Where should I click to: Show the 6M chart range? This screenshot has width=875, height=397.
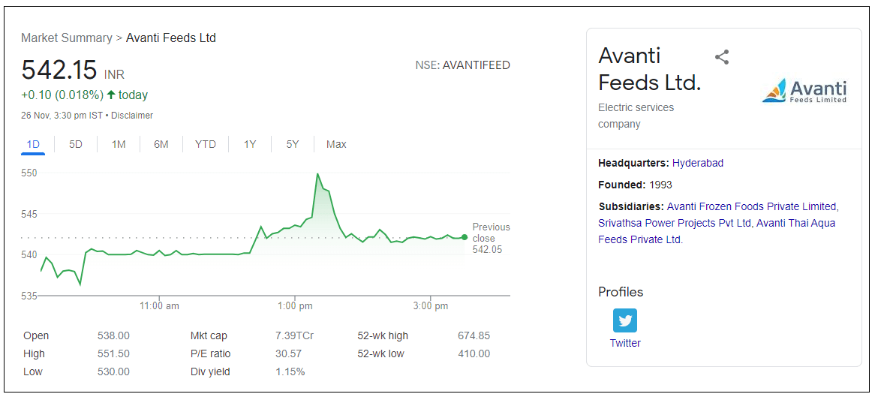tap(161, 144)
